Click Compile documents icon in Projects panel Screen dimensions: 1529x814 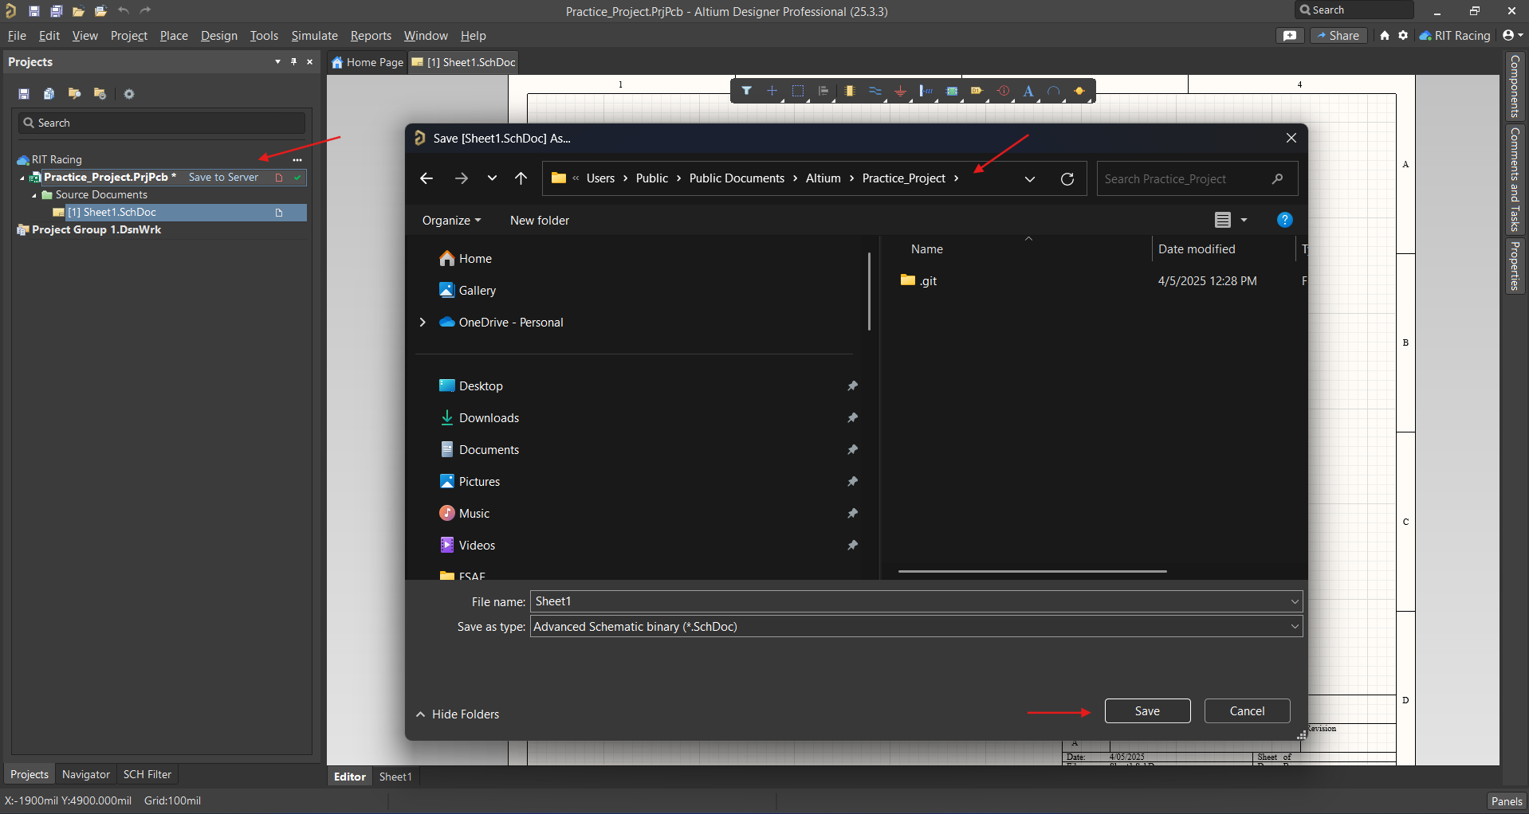49,94
